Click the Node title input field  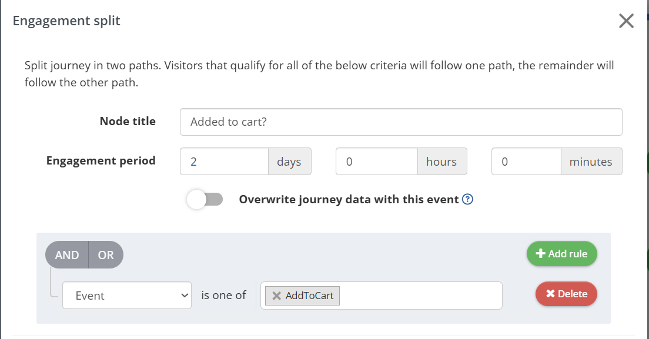click(401, 122)
